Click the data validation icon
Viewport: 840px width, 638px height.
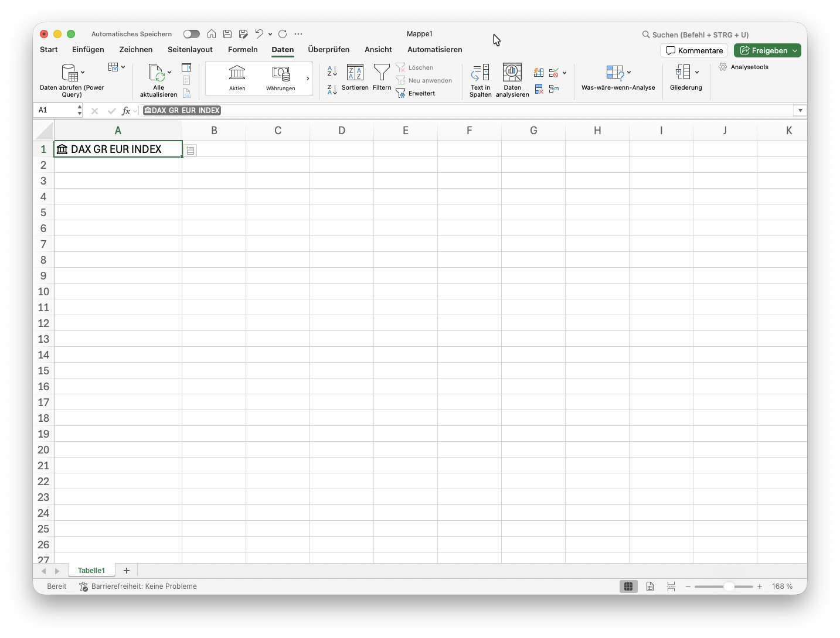click(x=554, y=73)
